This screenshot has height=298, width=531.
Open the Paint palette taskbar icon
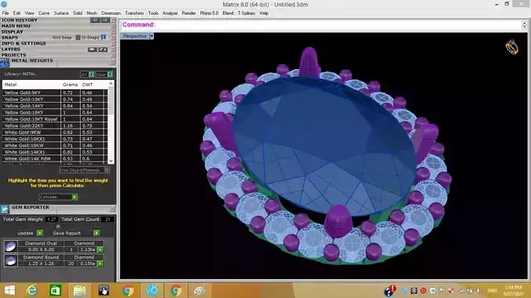(200, 290)
